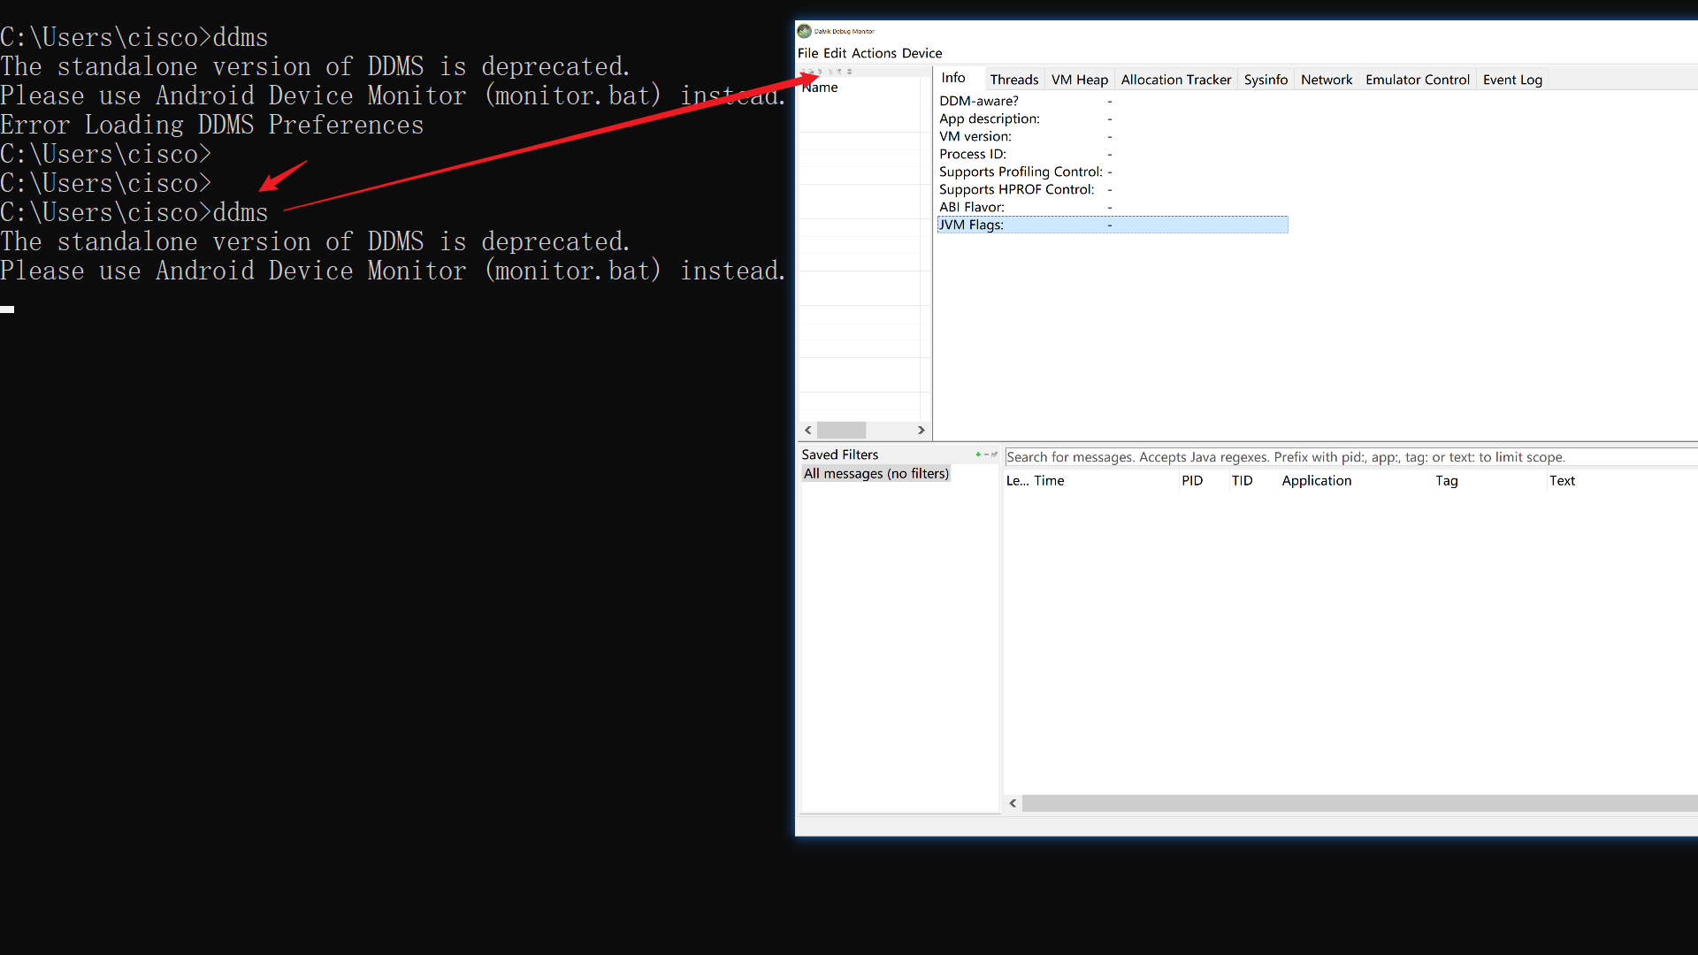The height and width of the screenshot is (955, 1698).
Task: Click the device list horizontal scrollbar thumb
Action: click(841, 430)
